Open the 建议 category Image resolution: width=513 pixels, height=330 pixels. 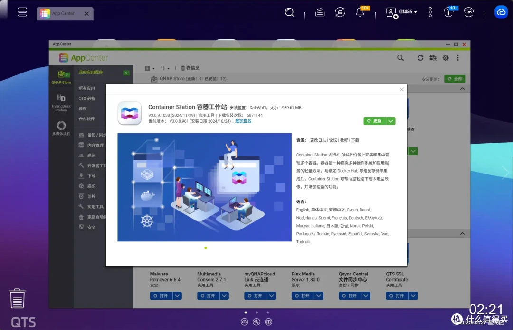pos(83,109)
